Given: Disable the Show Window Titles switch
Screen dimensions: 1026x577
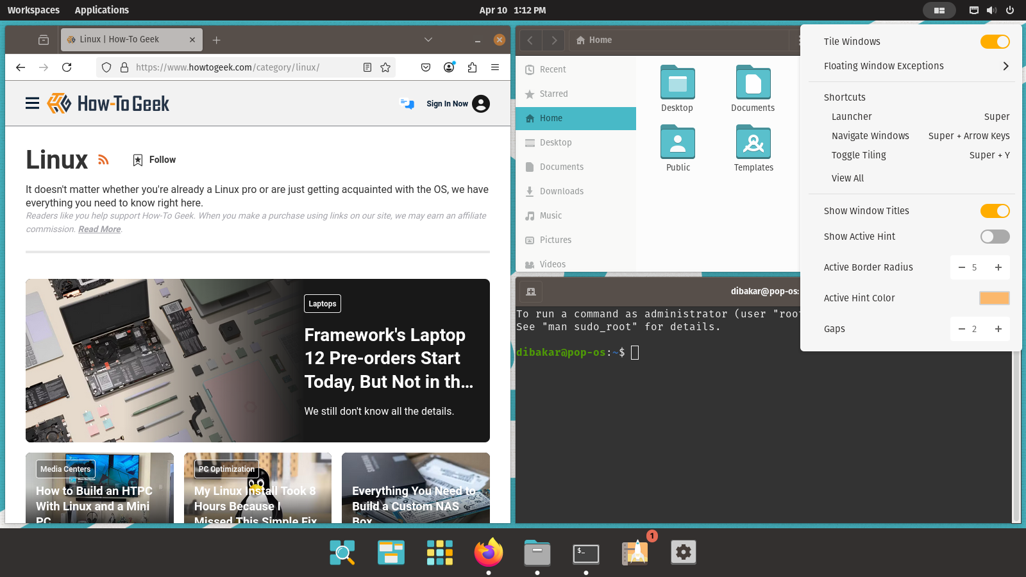Looking at the screenshot, I should pos(995,211).
